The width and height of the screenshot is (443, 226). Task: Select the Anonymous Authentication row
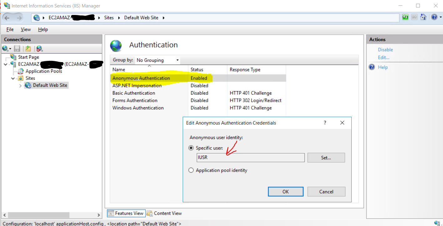198,78
